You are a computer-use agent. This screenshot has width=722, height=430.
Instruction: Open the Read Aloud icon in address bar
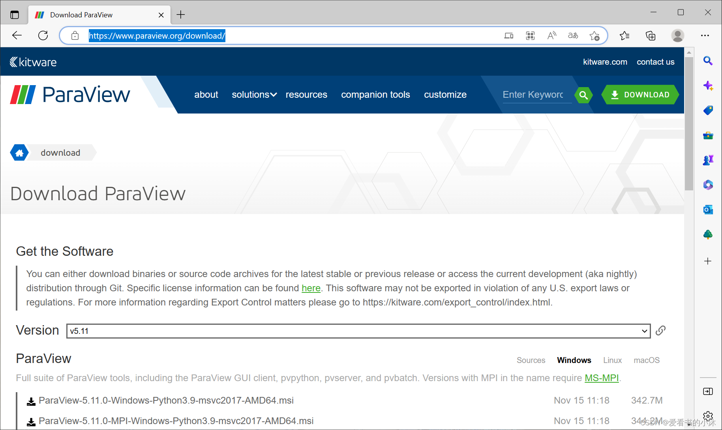pos(551,36)
